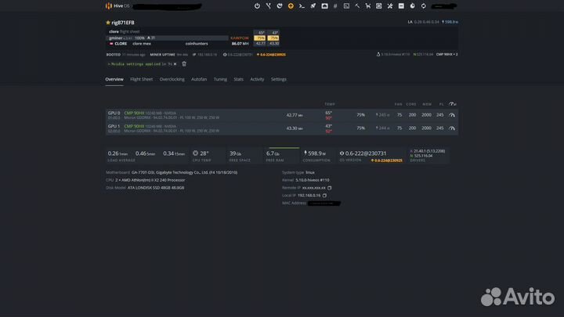Click the 6.7 Gb free RAM stat
This screenshot has height=317, width=564.
point(275,155)
